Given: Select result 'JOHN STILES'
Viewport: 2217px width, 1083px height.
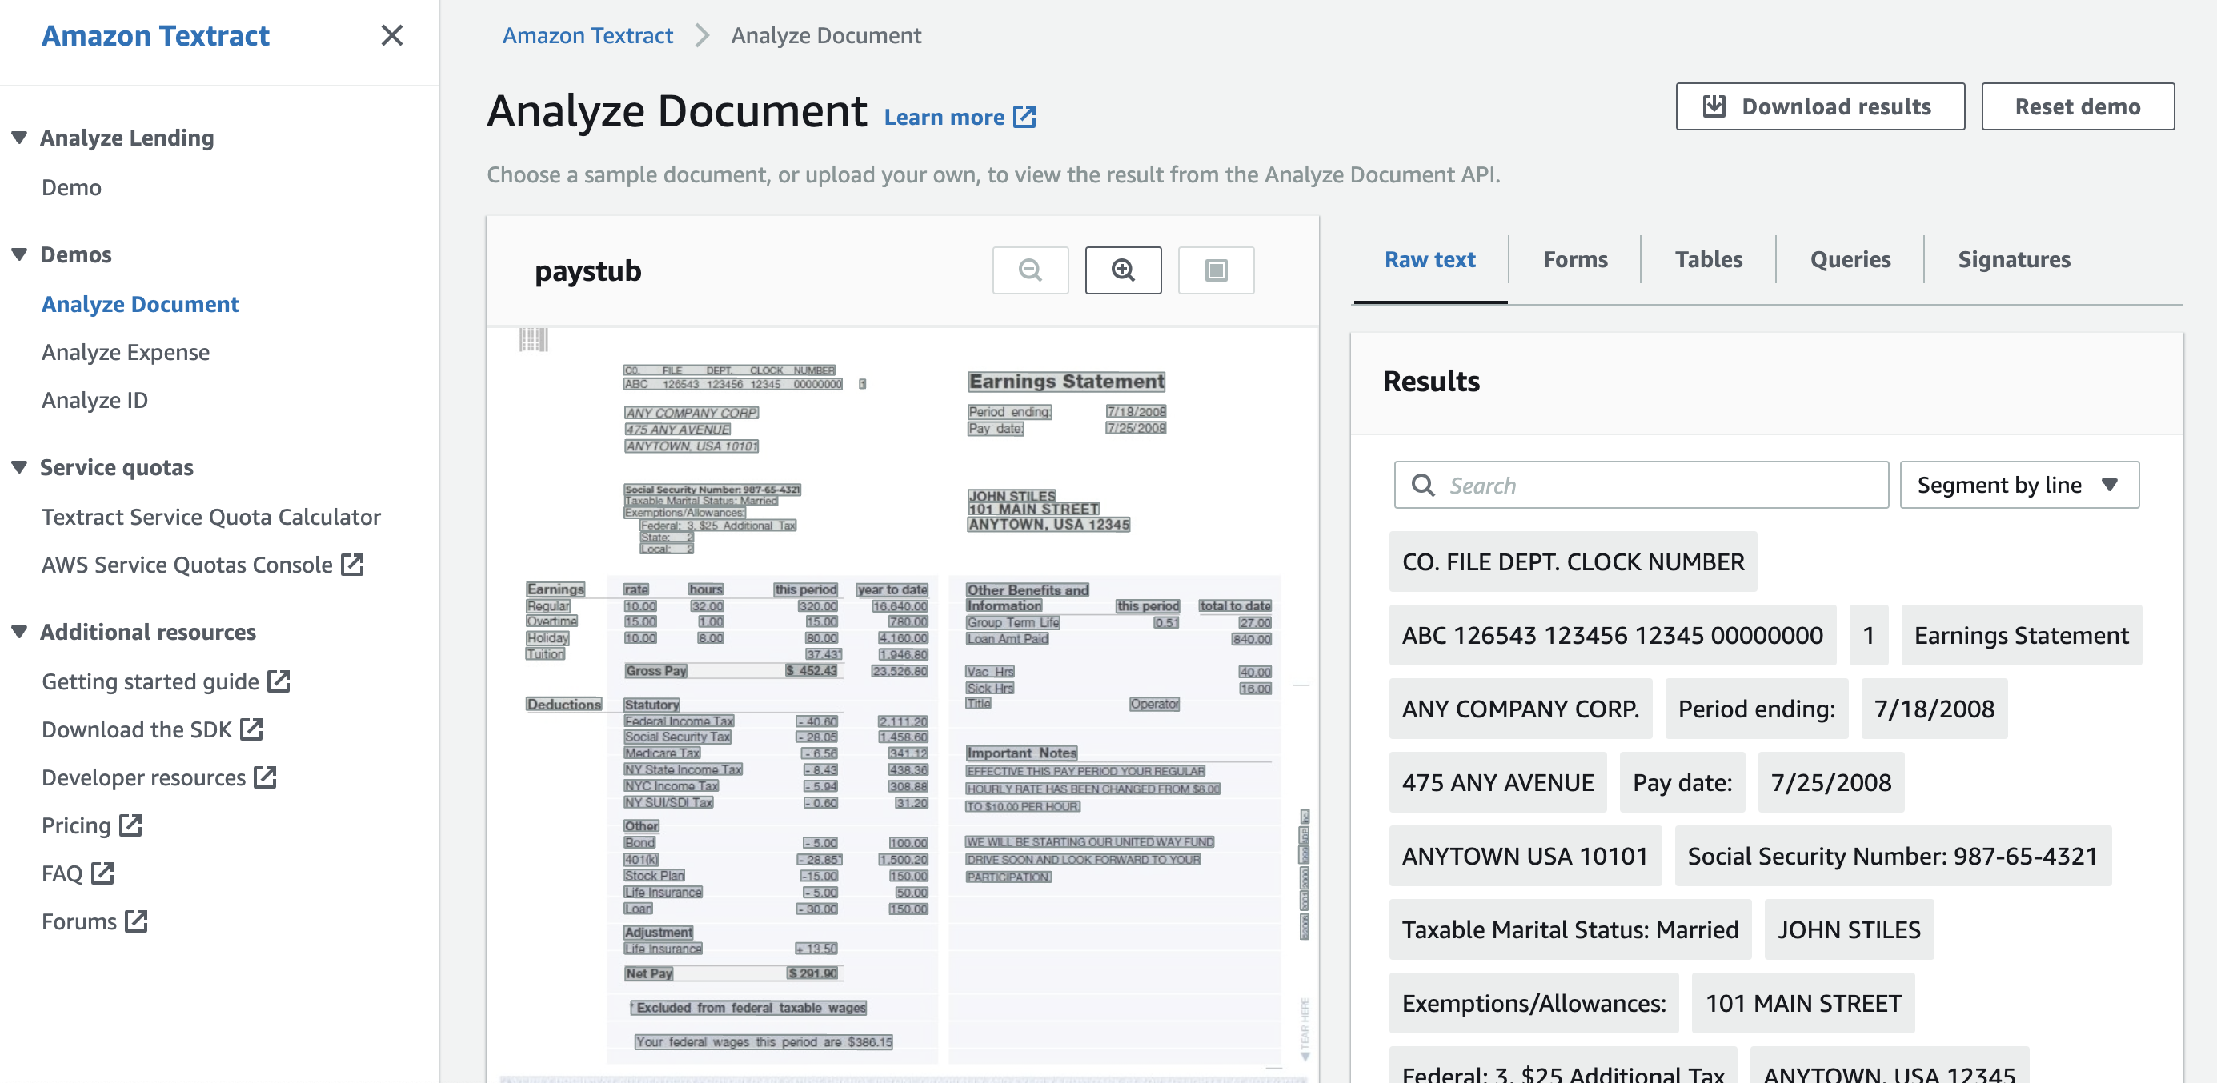Looking at the screenshot, I should pyautogui.click(x=1849, y=930).
